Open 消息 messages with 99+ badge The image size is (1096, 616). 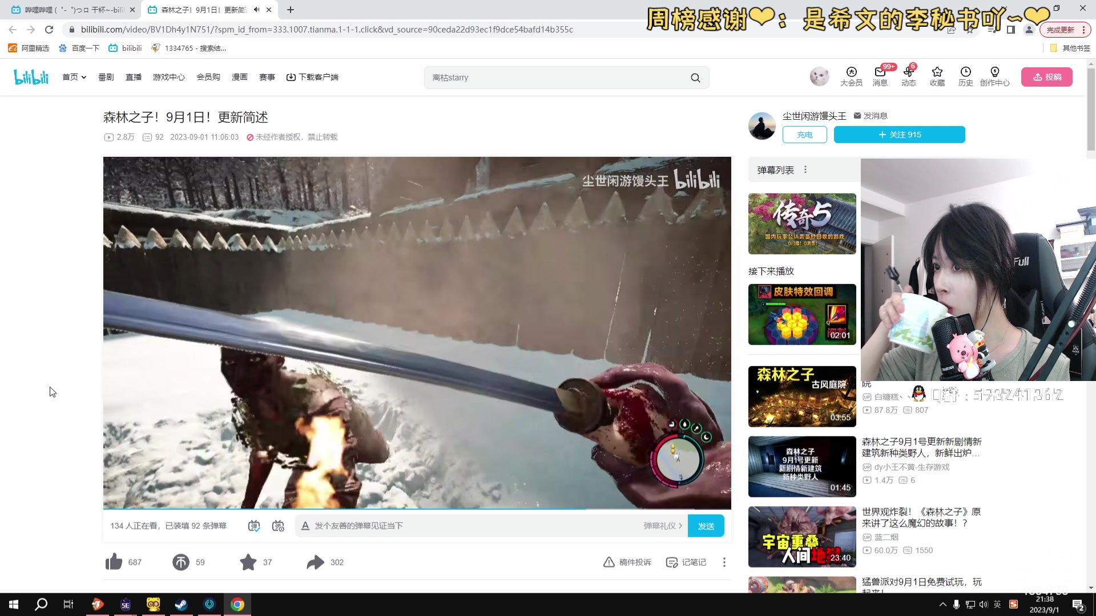pos(880,76)
